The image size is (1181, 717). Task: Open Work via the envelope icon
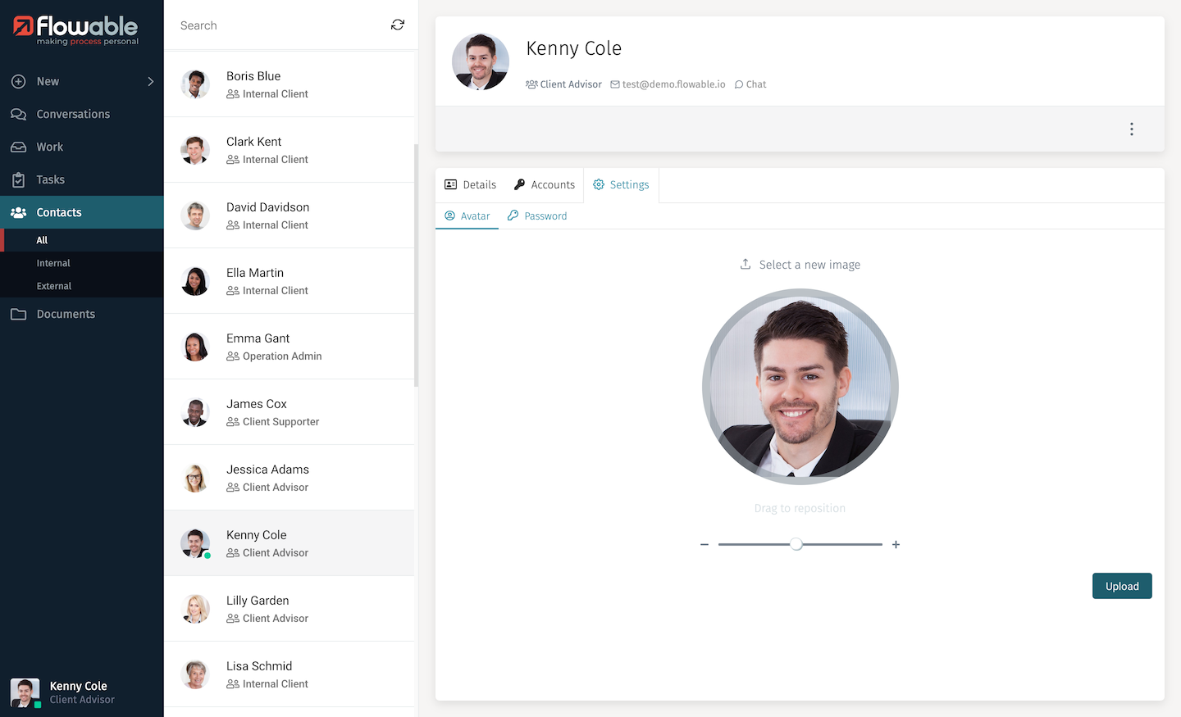(x=18, y=147)
